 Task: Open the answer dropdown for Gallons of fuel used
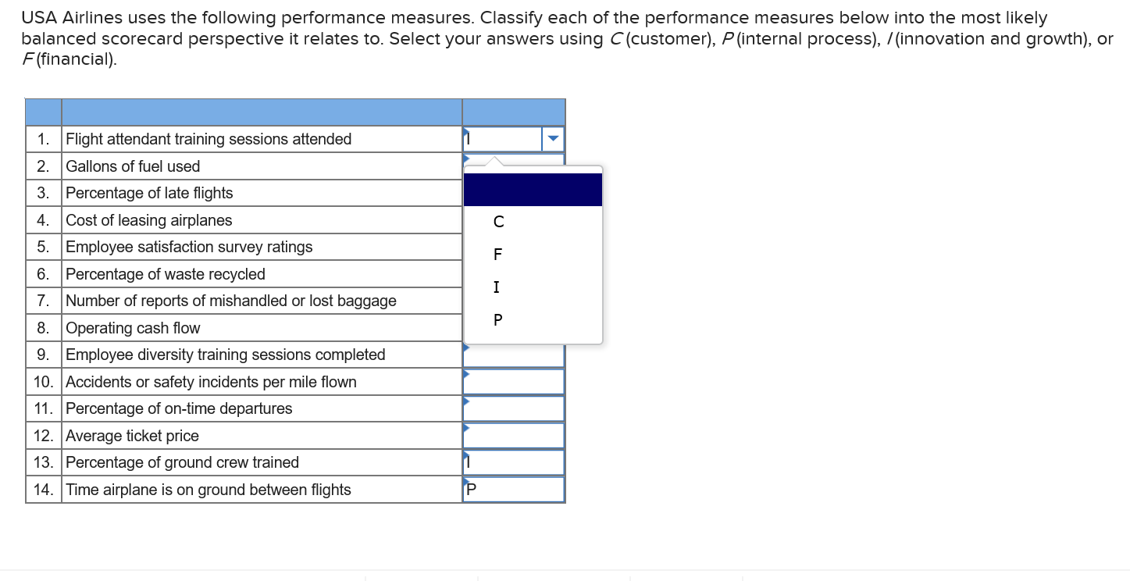pyautogui.click(x=513, y=166)
